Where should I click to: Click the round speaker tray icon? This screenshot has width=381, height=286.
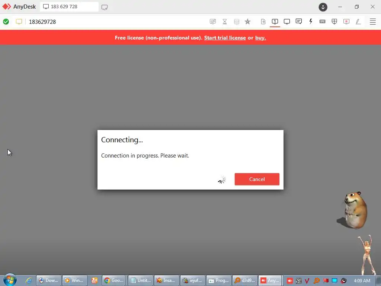coord(343,281)
